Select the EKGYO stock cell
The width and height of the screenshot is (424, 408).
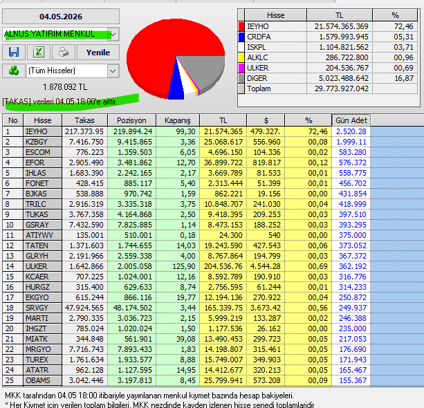click(x=42, y=297)
